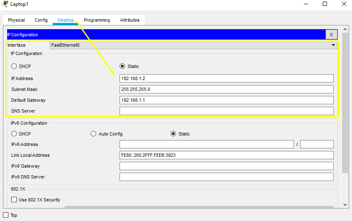The image size is (352, 221).
Task: Open the Config tab
Action: (41, 20)
